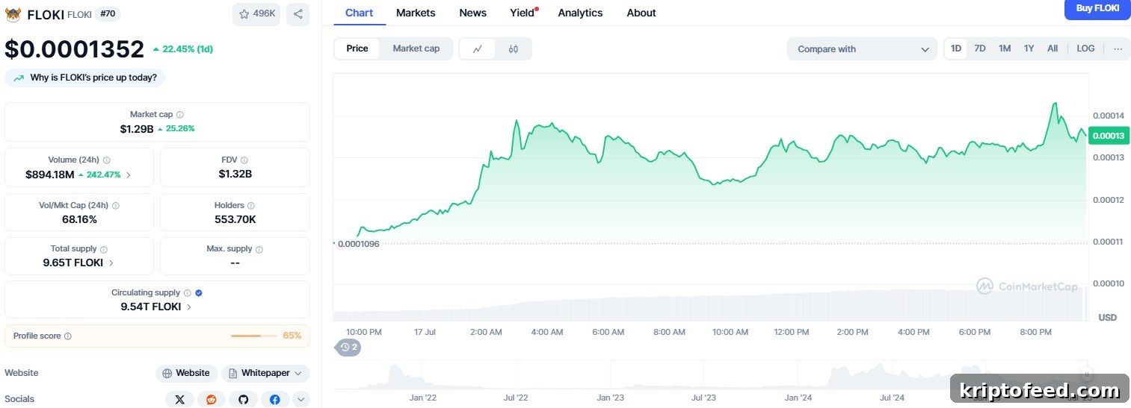Expand Circulating supply details arrow

pos(189,307)
